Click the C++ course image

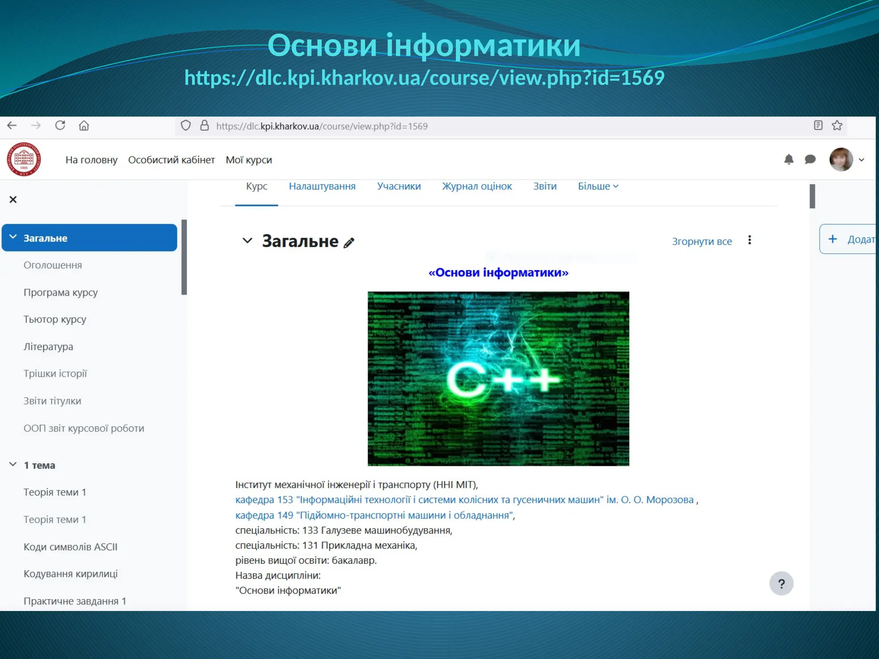(x=498, y=379)
